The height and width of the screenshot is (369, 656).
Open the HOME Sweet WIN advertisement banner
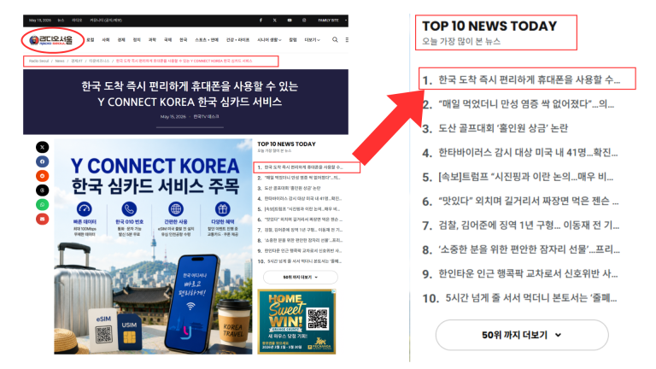pyautogui.click(x=296, y=322)
